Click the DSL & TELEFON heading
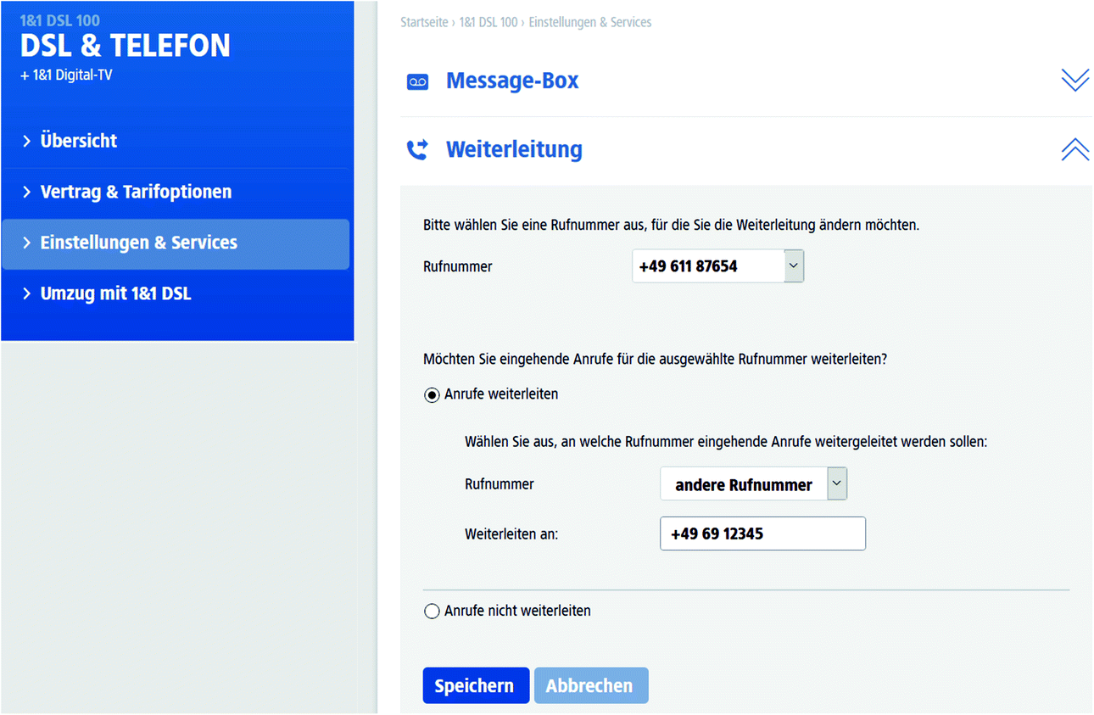Image resolution: width=1094 pixels, height=715 pixels. pos(125,46)
